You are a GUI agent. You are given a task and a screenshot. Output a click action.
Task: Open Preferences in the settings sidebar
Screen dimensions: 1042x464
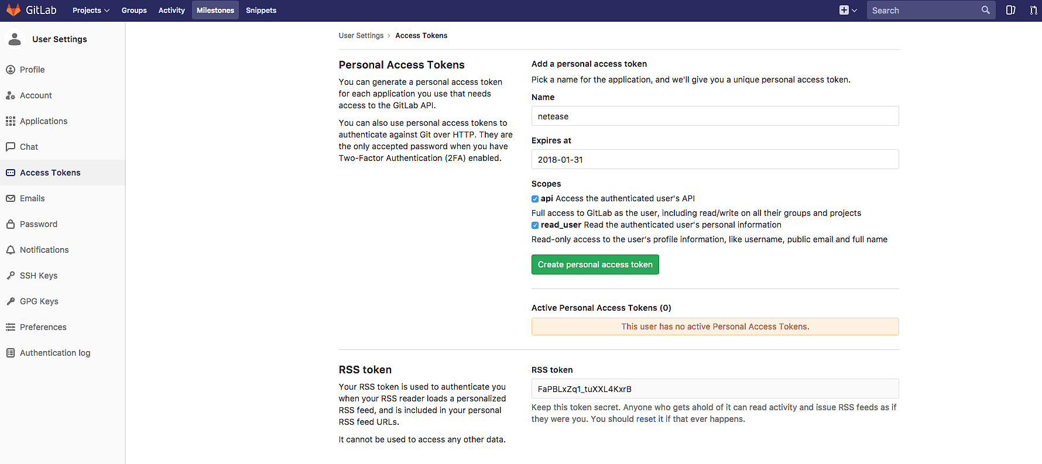[43, 327]
